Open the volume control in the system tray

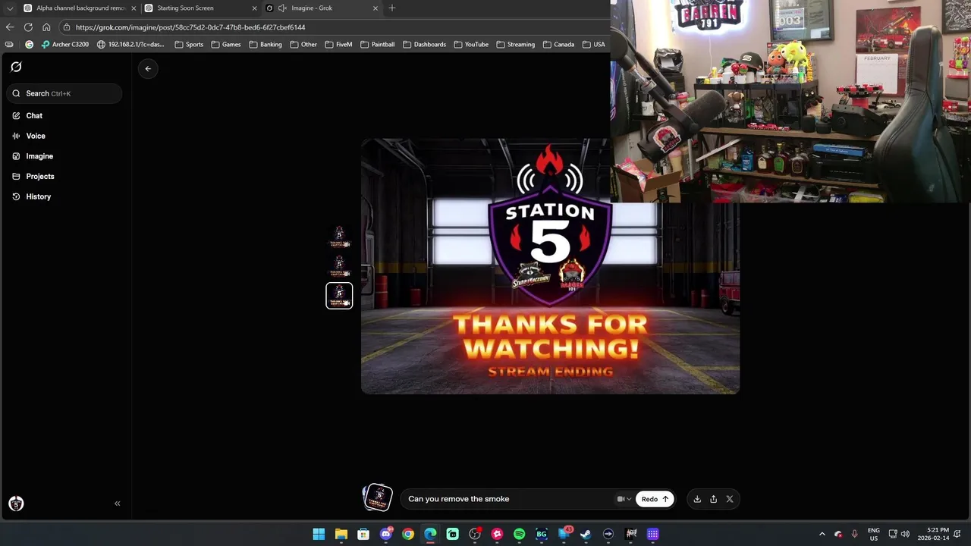click(905, 534)
